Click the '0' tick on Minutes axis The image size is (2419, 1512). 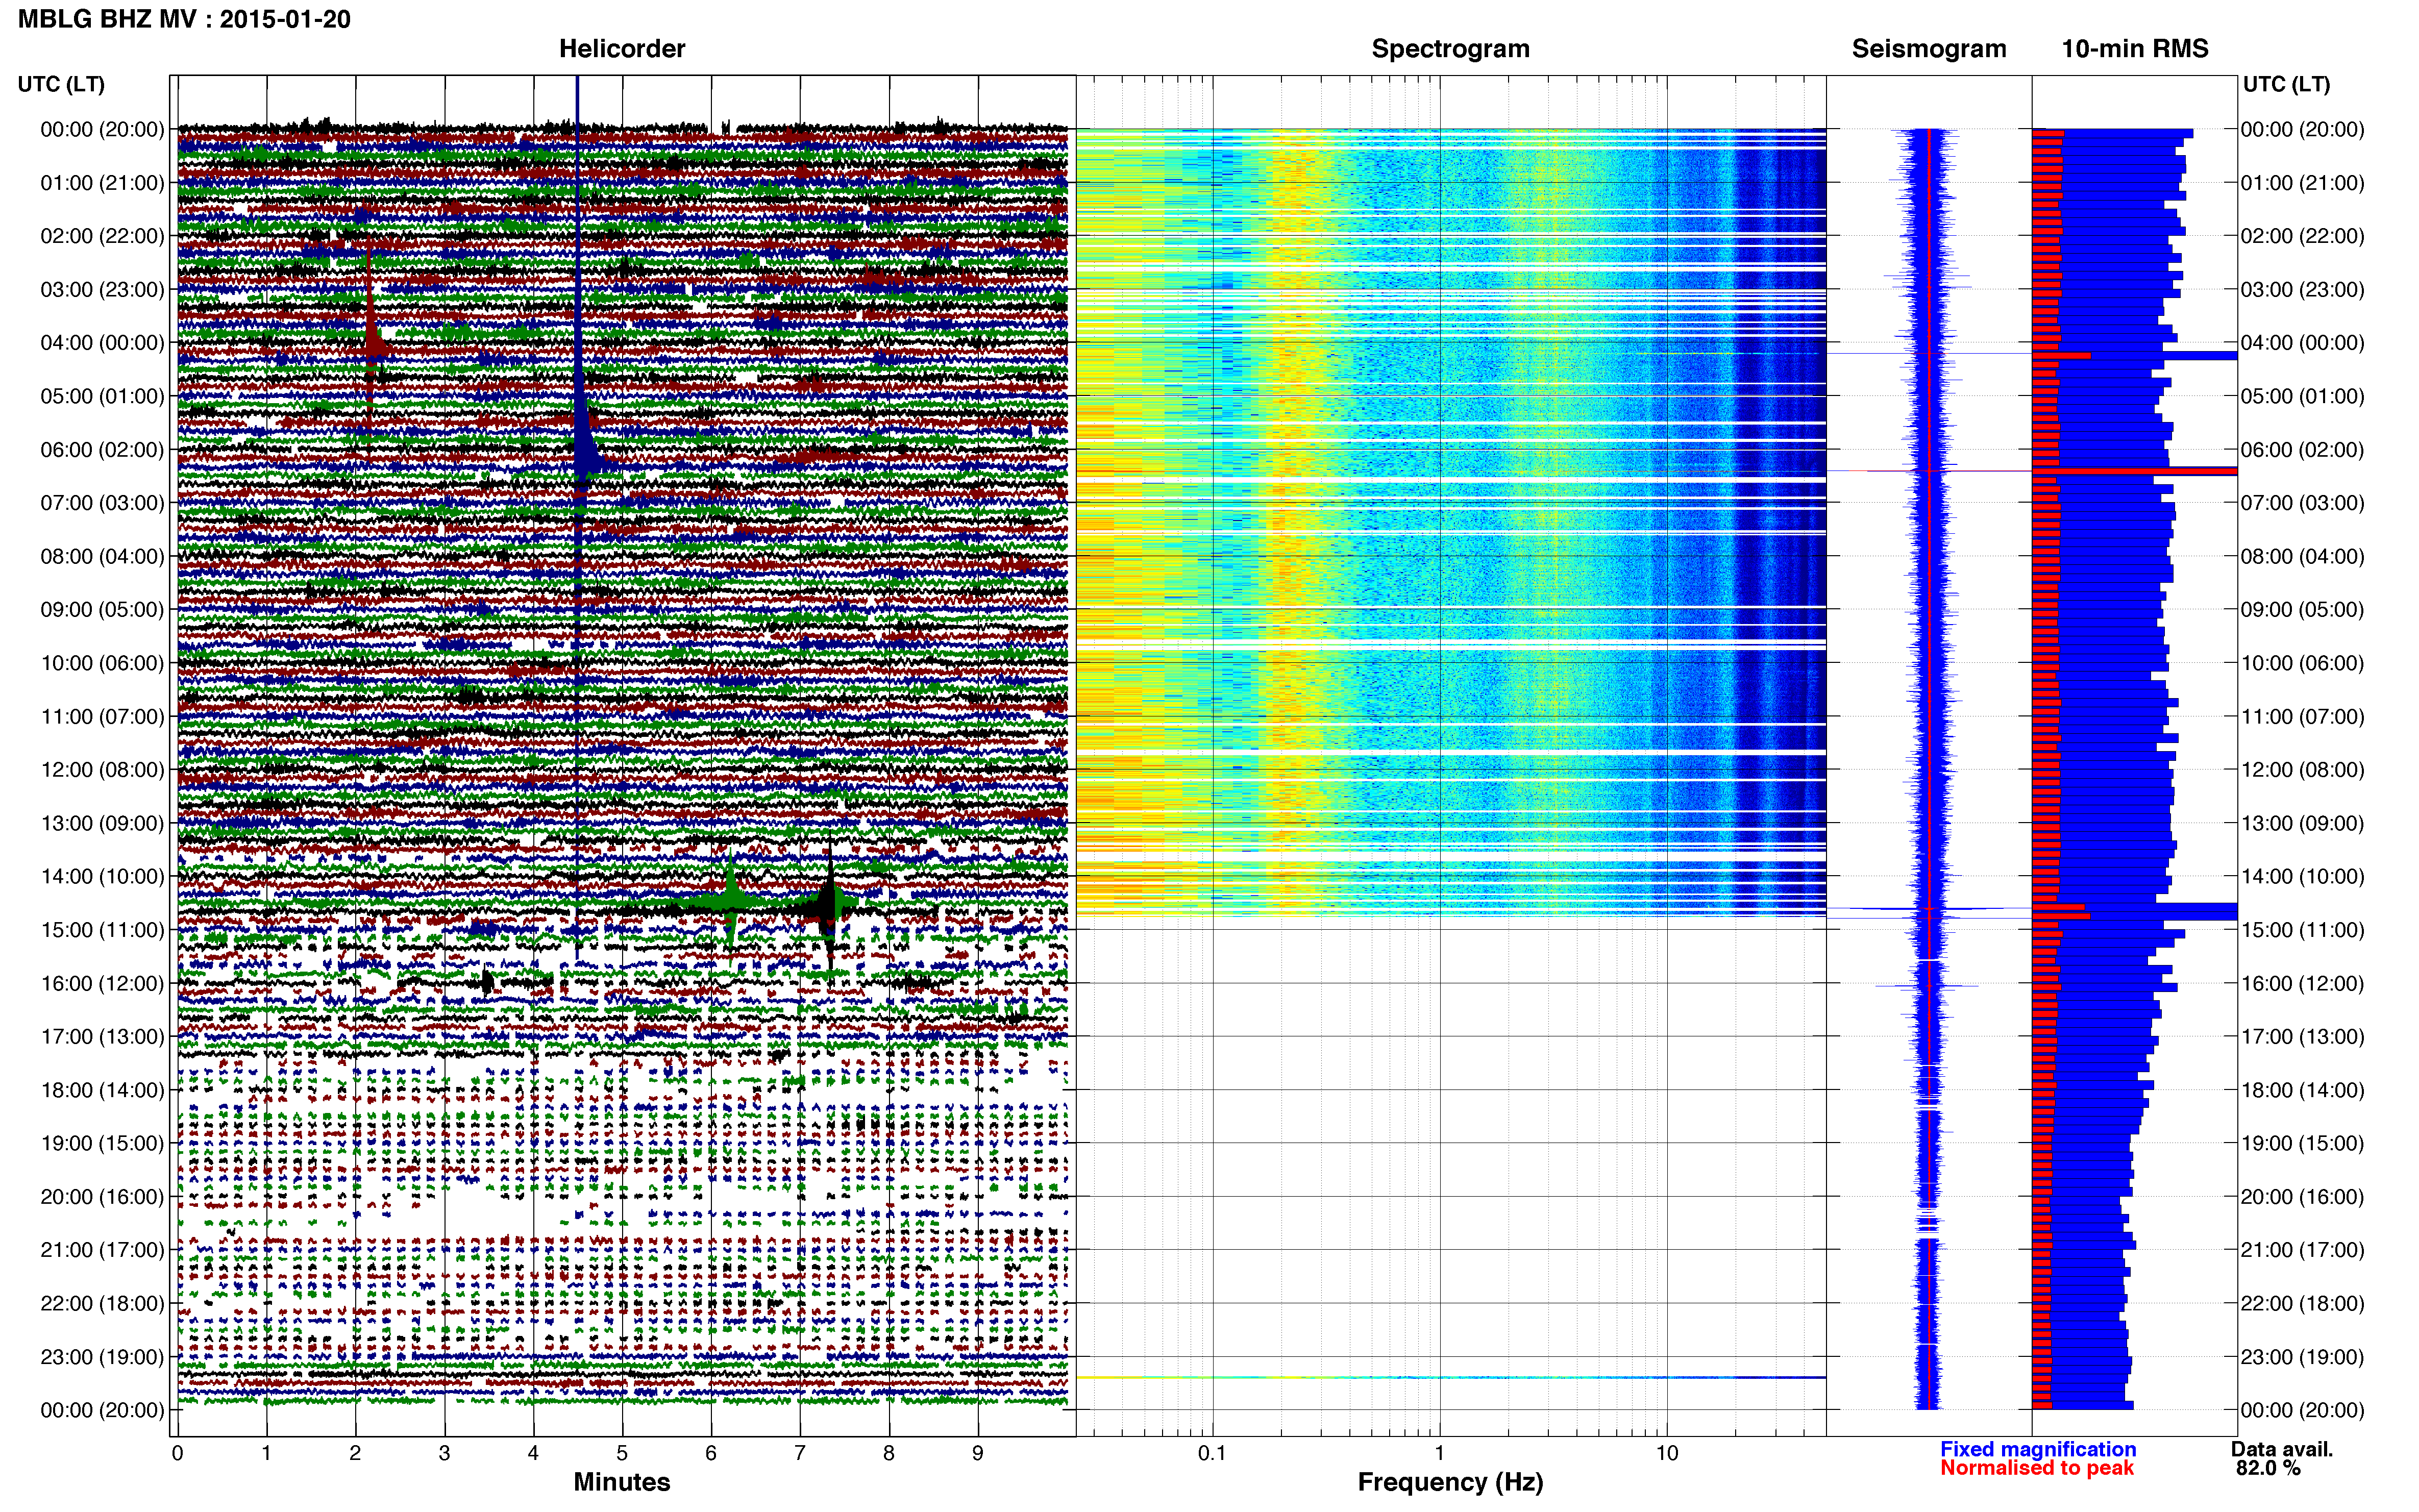click(178, 1453)
